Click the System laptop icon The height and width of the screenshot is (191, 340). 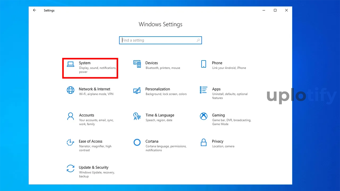[70, 64]
